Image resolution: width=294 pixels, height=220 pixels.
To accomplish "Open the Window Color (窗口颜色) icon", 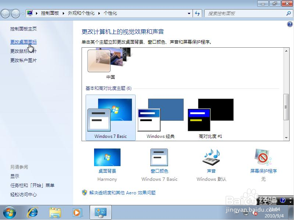I will pyautogui.click(x=159, y=157).
